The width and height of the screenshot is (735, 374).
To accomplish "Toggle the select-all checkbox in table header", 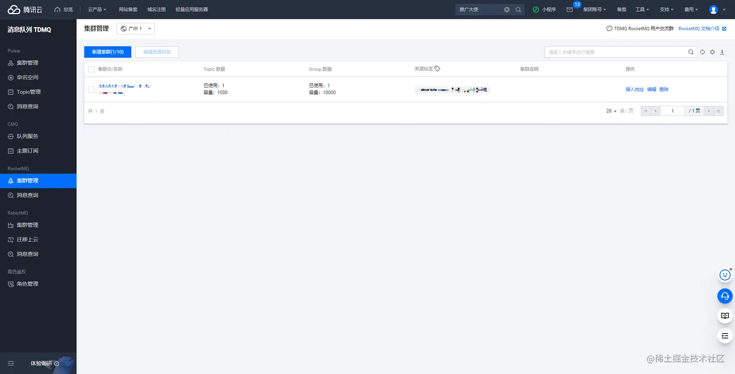I will (x=91, y=69).
